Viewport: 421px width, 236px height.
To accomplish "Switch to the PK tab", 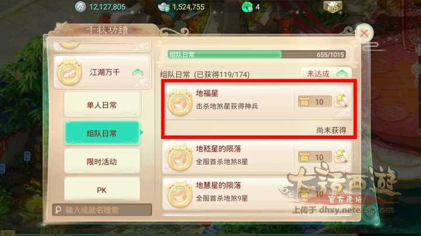I will point(102,190).
